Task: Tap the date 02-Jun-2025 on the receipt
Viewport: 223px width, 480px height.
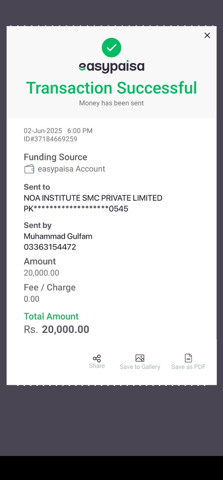Action: click(43, 131)
